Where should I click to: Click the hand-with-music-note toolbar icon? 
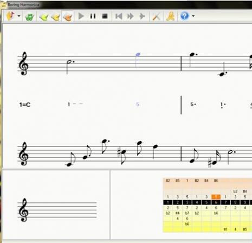(10, 16)
